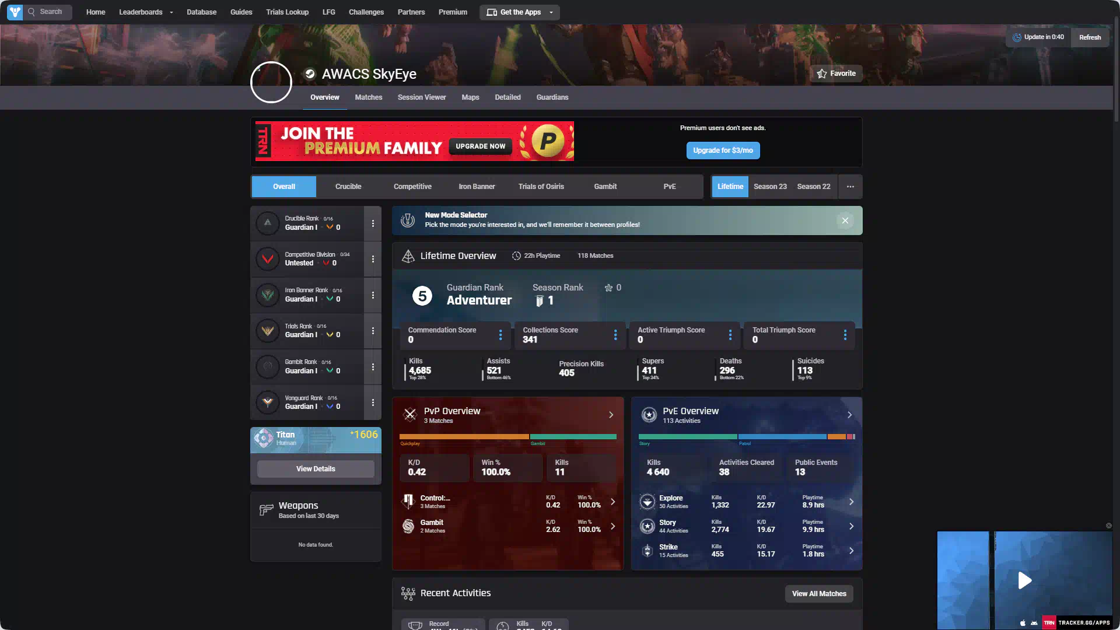1120x630 pixels.
Task: Open the Guardians tab
Action: click(x=552, y=97)
